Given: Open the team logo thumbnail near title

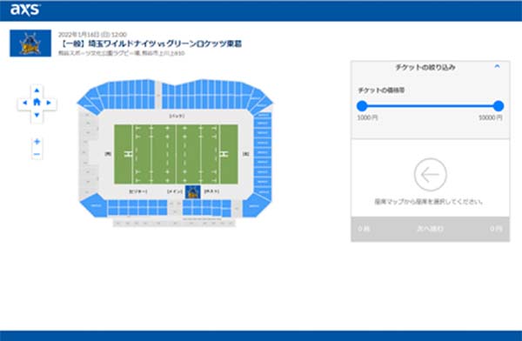Looking at the screenshot, I should [x=30, y=43].
